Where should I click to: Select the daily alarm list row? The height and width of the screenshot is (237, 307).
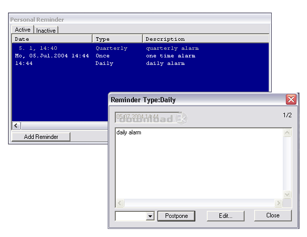(x=140, y=63)
